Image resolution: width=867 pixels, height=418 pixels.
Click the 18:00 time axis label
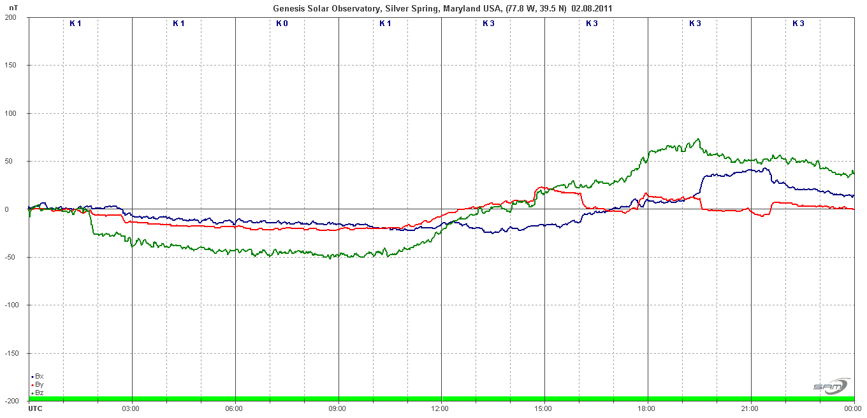pyautogui.click(x=647, y=408)
